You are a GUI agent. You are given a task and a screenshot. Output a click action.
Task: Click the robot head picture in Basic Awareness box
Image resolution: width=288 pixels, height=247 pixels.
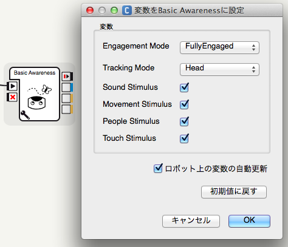pos(36,103)
